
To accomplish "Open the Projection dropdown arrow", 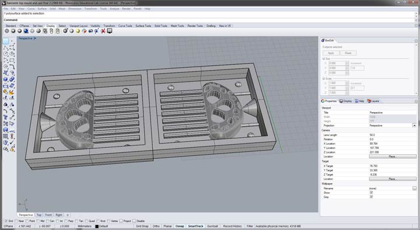I will 414,126.
